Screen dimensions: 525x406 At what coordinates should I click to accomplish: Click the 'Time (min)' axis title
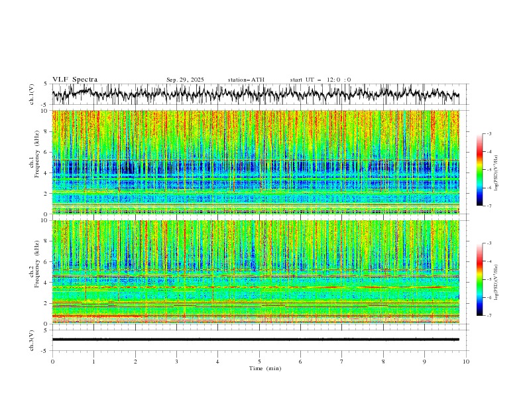pos(265,368)
